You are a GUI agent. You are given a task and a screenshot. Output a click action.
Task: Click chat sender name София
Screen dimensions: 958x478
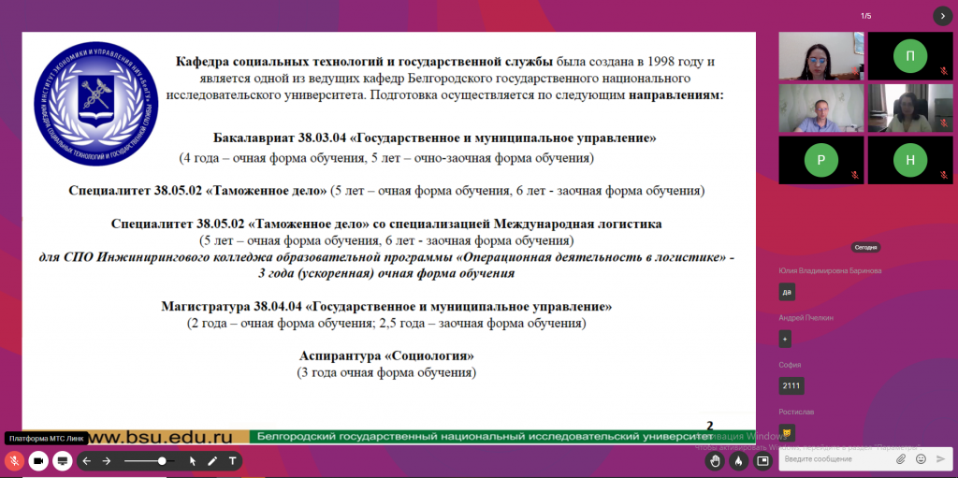(790, 365)
